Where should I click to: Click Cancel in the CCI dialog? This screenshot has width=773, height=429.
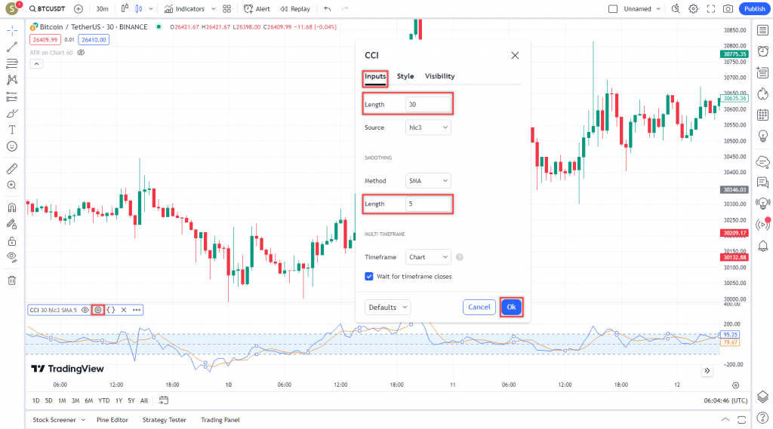(x=479, y=308)
